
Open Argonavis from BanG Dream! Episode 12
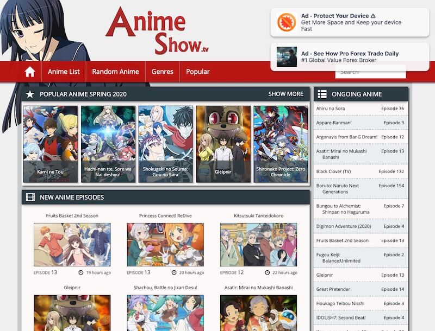coord(361,137)
